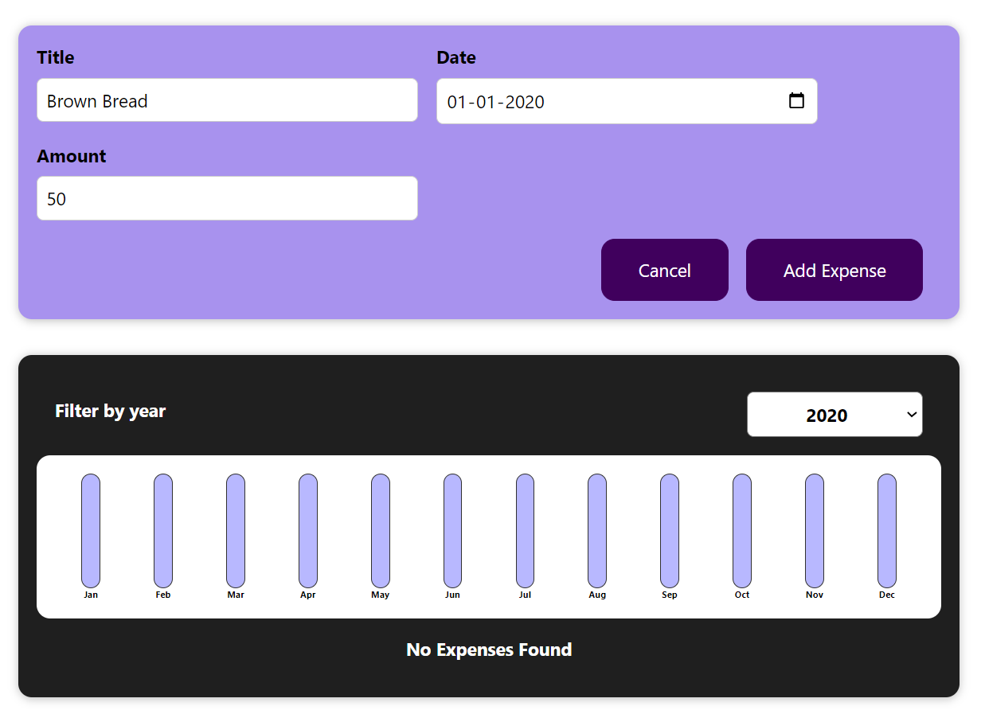Click the Filter by year label
This screenshot has width=985, height=714.
pyautogui.click(x=110, y=411)
